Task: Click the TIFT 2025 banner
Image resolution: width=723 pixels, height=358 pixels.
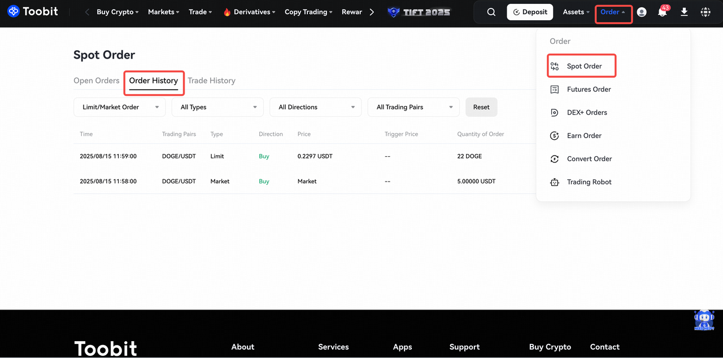Action: point(419,12)
